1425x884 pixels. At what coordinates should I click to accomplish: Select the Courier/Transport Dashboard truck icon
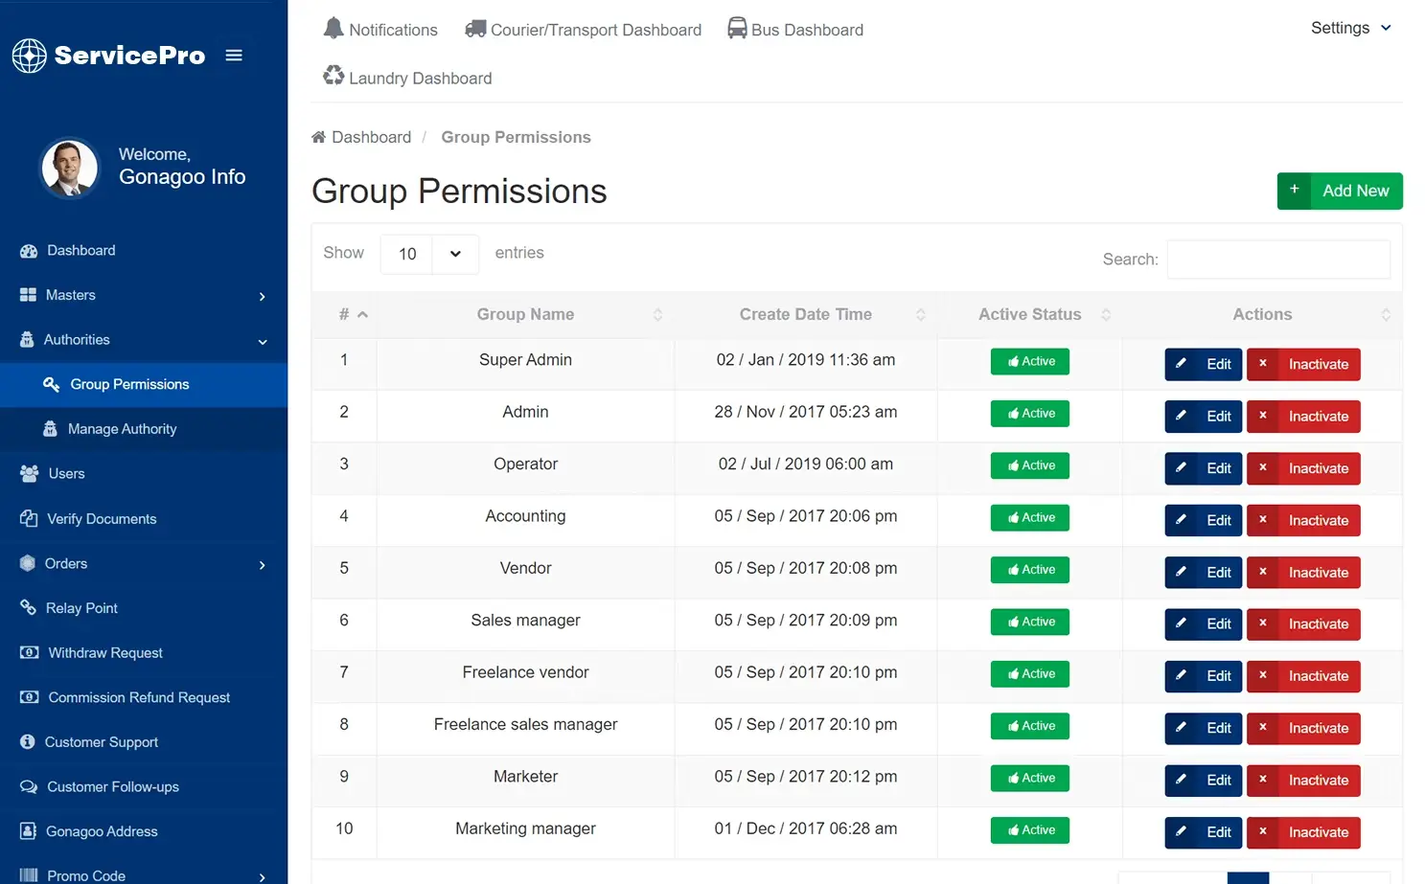[474, 28]
